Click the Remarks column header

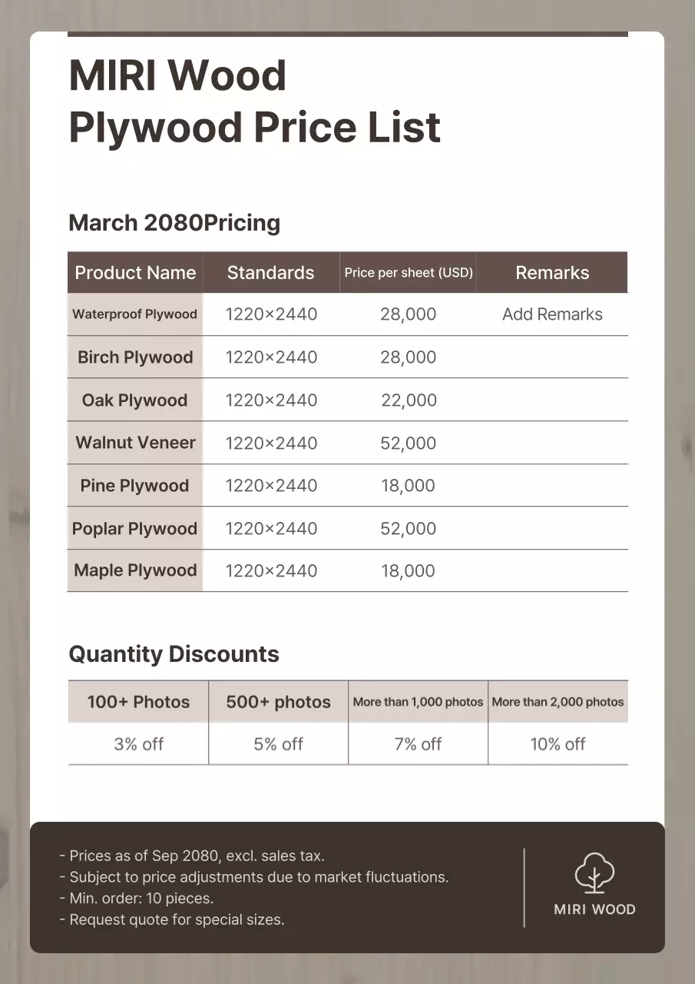552,273
